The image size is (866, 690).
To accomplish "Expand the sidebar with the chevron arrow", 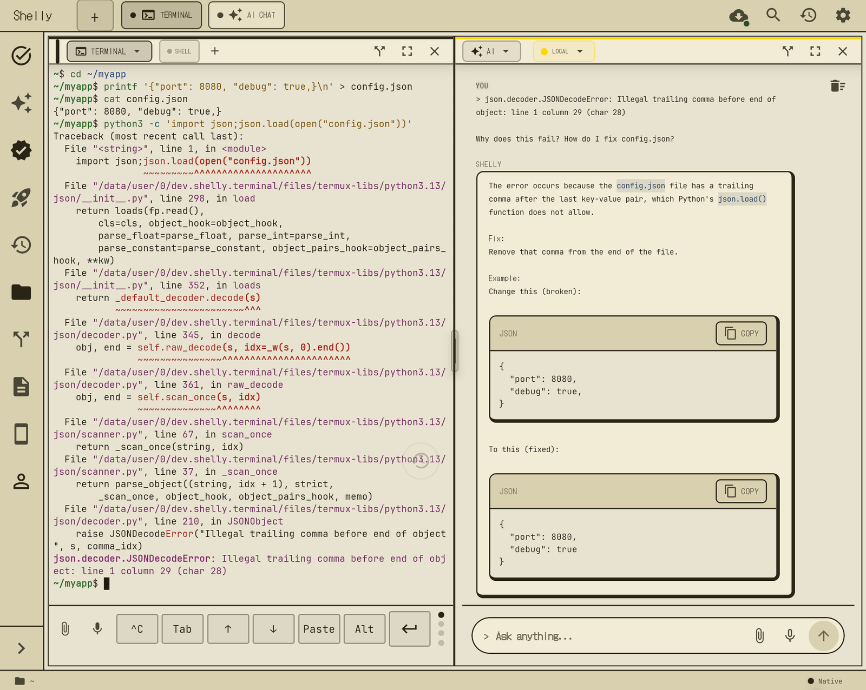I will point(21,648).
